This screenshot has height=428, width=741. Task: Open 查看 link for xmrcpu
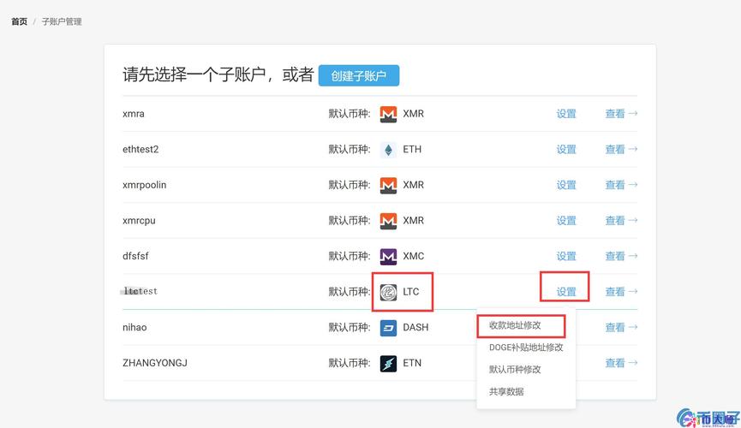(621, 221)
